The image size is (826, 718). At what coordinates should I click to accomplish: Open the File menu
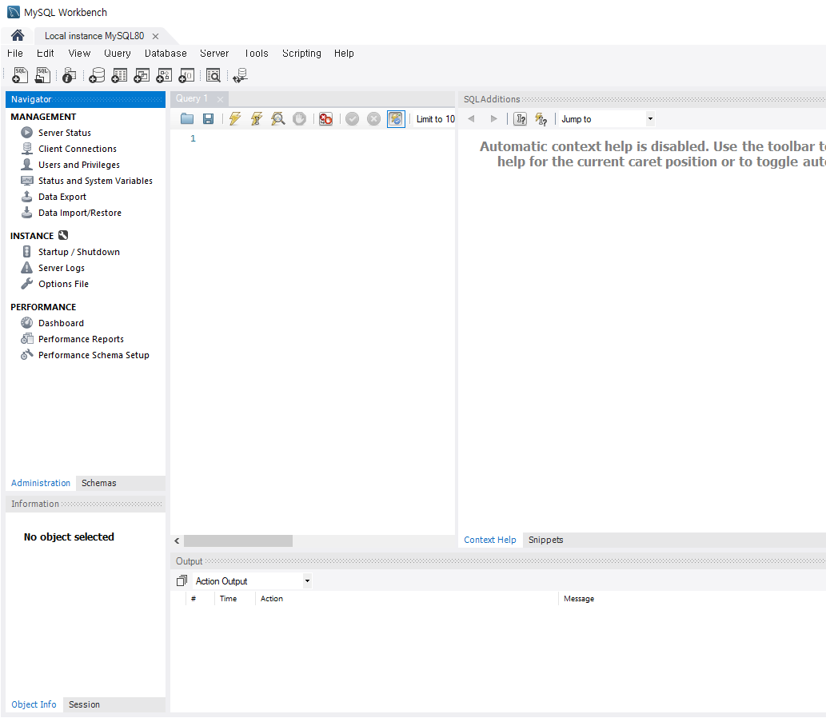[x=14, y=54]
